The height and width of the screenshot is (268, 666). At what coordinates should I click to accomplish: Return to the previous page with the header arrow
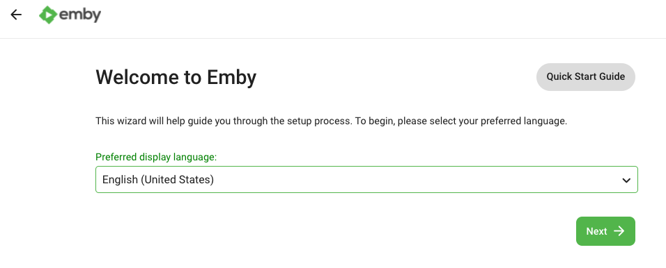tap(16, 15)
